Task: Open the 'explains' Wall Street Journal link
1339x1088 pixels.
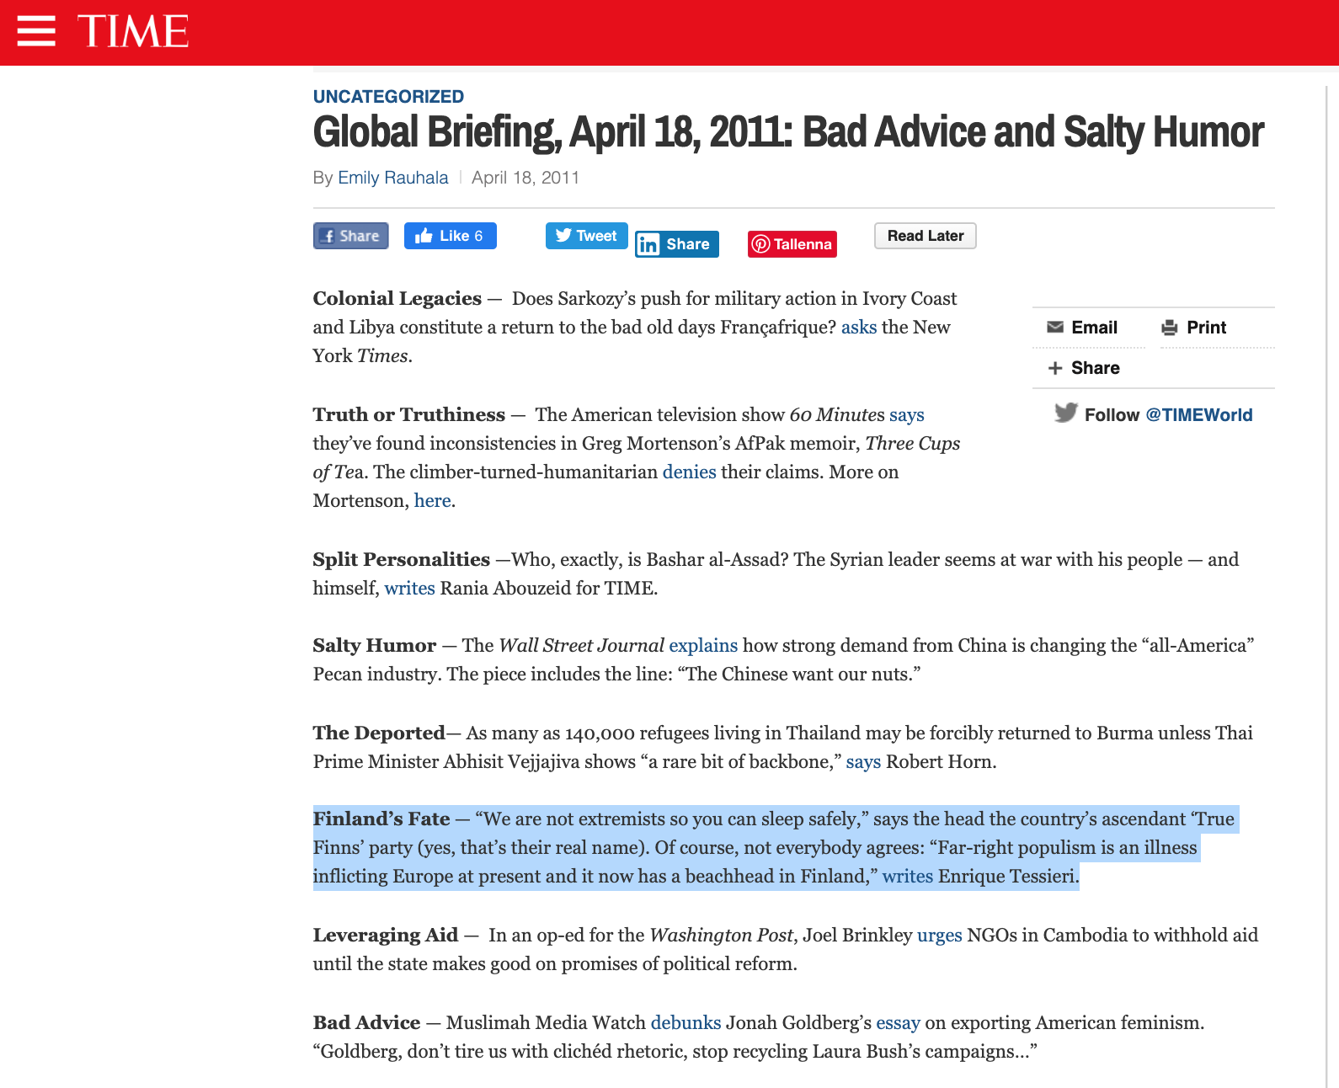Action: pos(703,645)
